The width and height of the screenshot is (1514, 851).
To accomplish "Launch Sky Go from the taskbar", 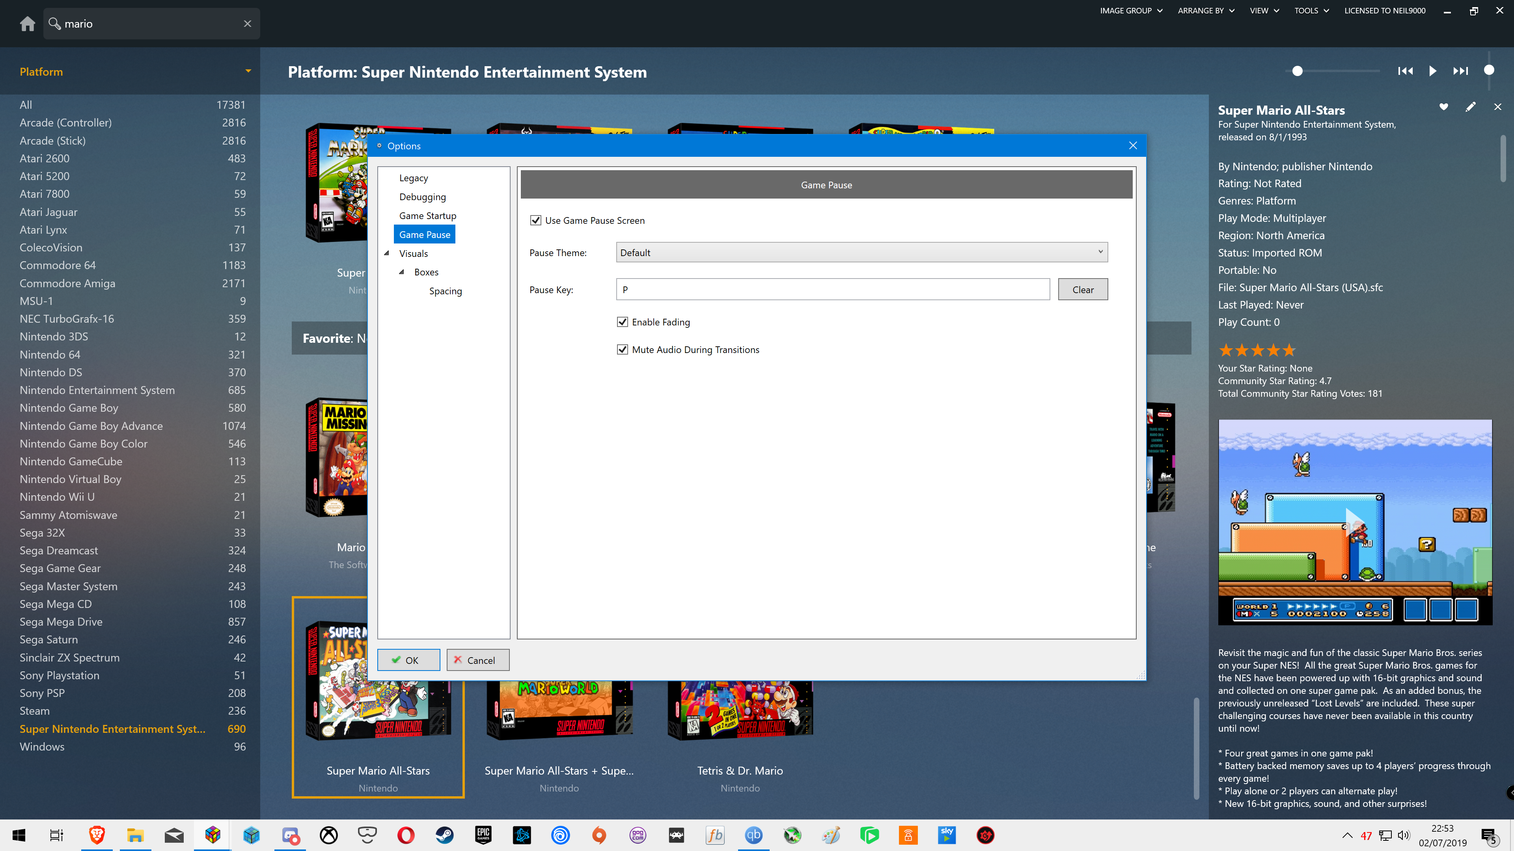I will point(947,835).
